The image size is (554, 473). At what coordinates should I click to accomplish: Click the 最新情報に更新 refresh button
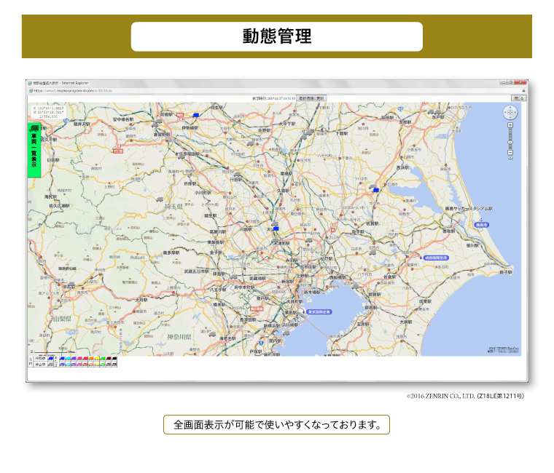[x=311, y=97]
